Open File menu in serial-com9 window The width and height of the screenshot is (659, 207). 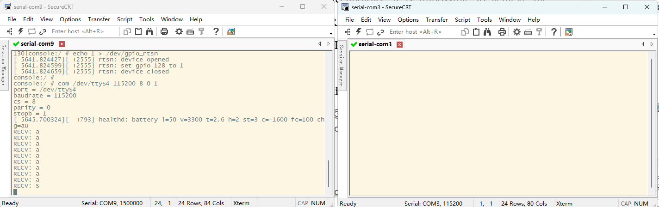(x=12, y=19)
